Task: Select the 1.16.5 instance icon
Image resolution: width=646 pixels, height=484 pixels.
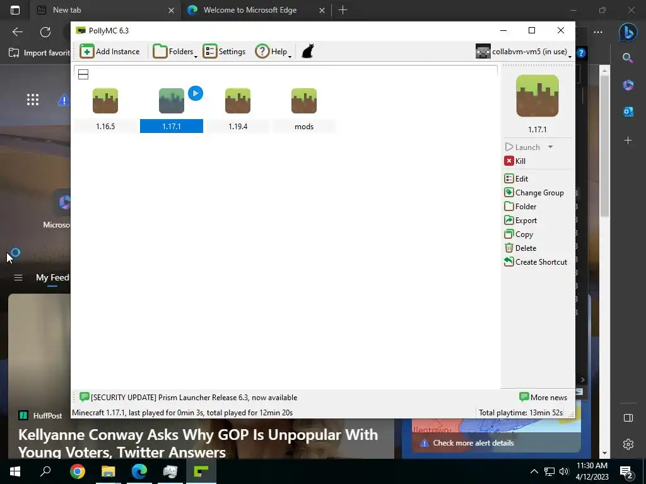Action: click(x=105, y=101)
